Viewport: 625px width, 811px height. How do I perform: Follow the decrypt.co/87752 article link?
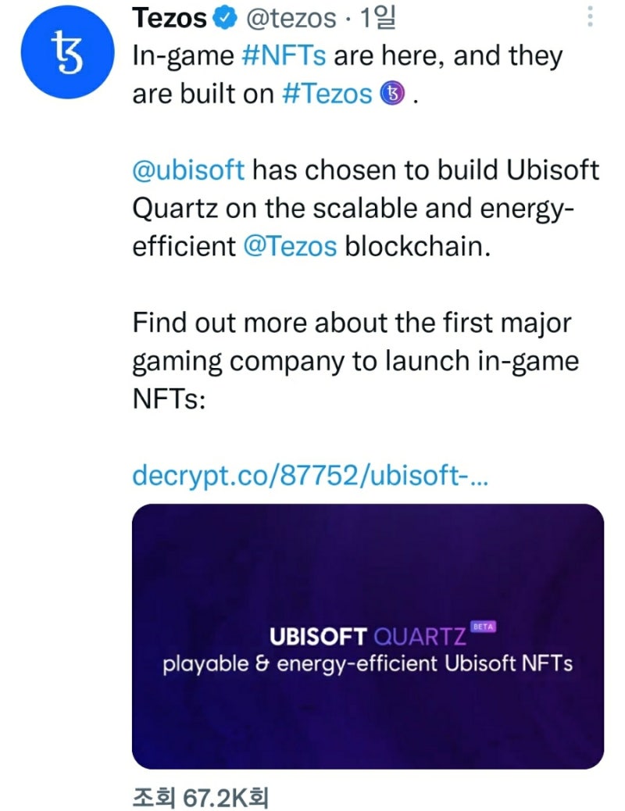coord(310,474)
